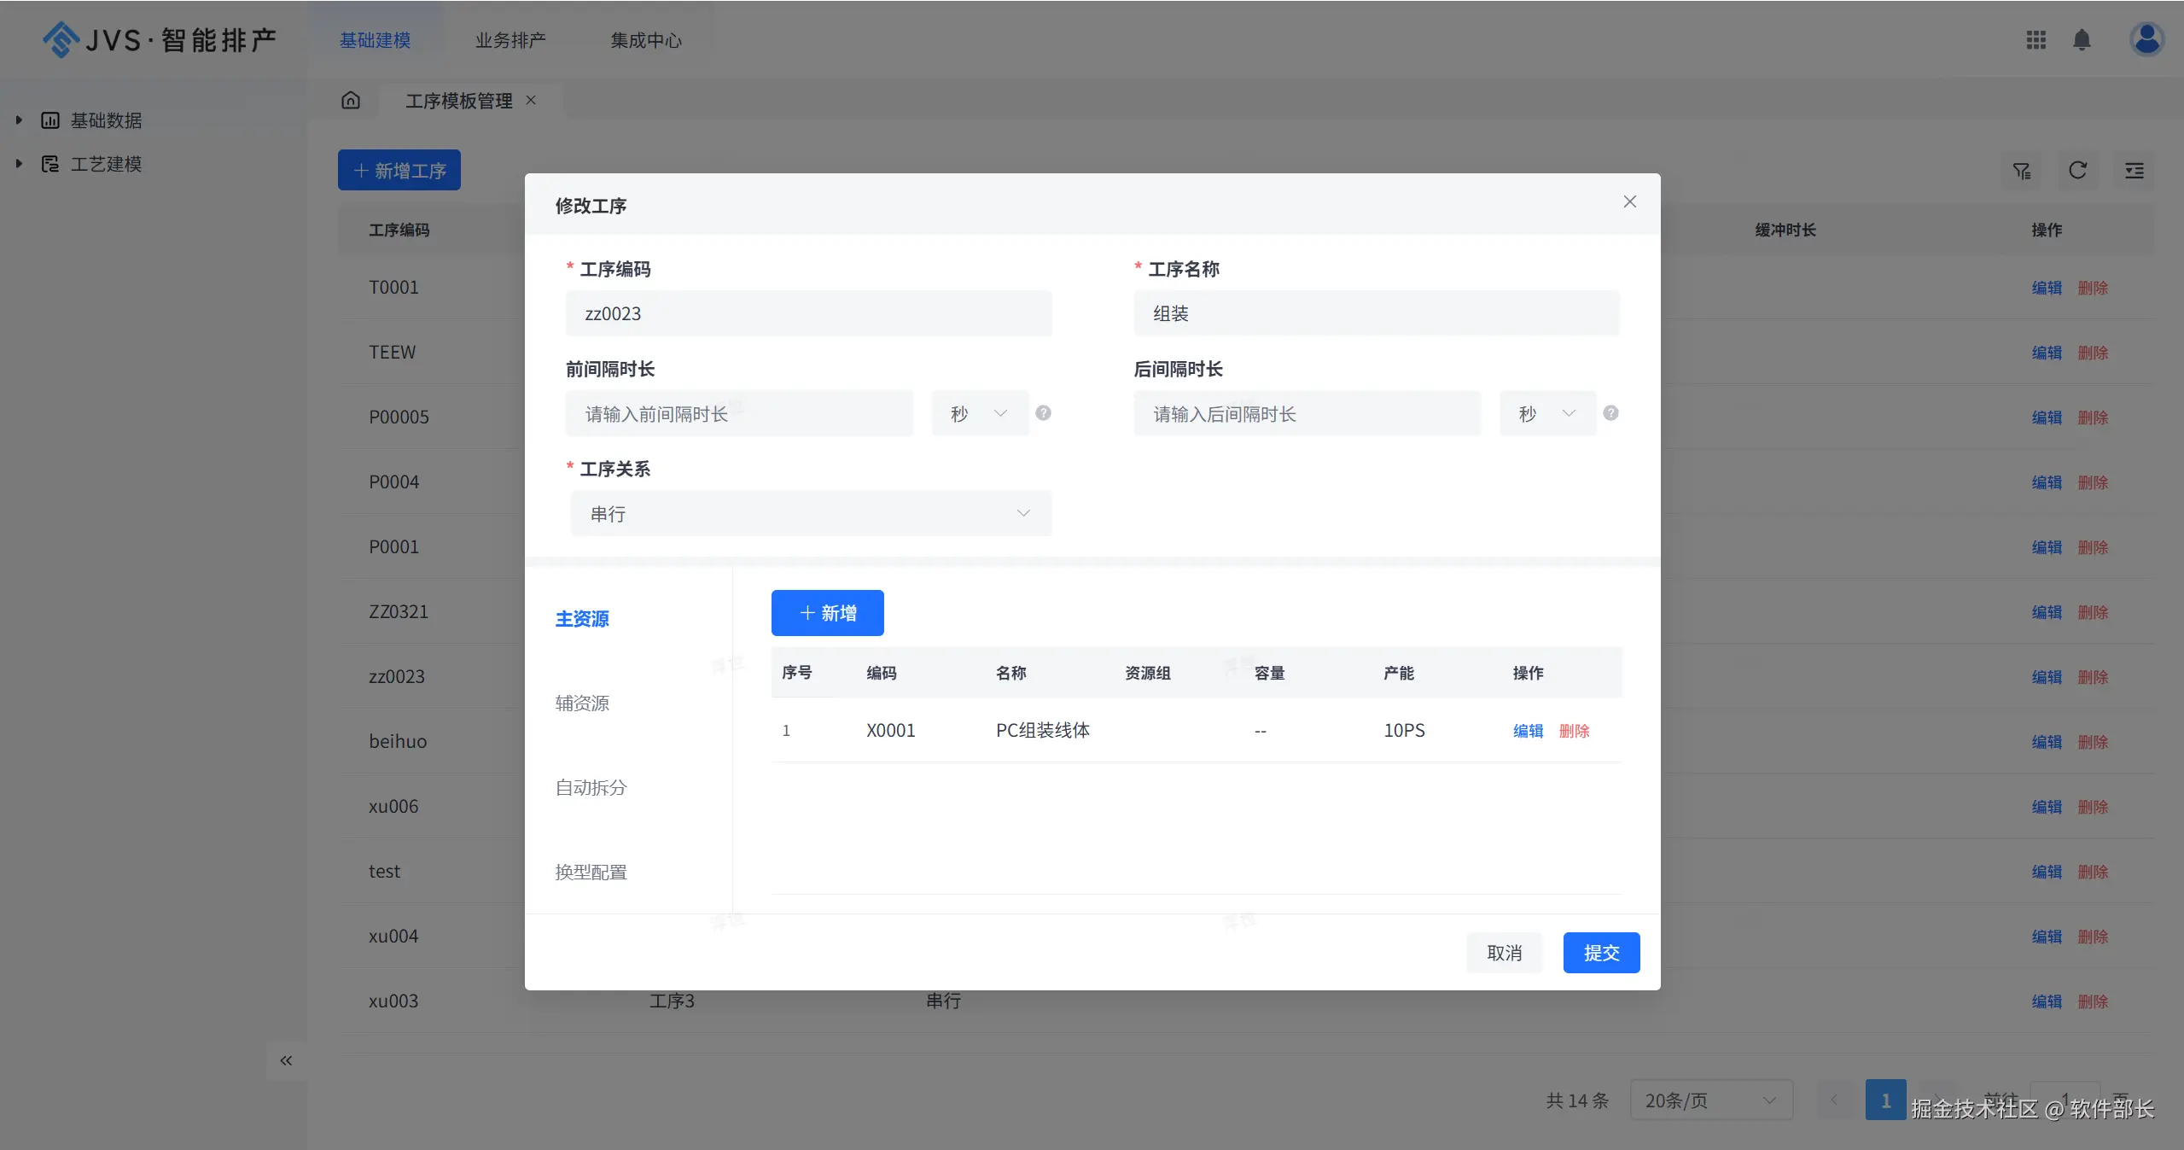Click the refresh table icon
The image size is (2184, 1150).
click(2077, 171)
